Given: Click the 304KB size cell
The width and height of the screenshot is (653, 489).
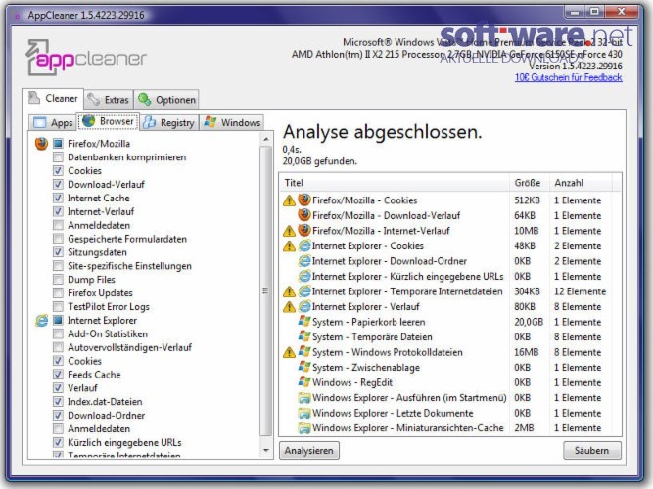Looking at the screenshot, I should coord(528,291).
